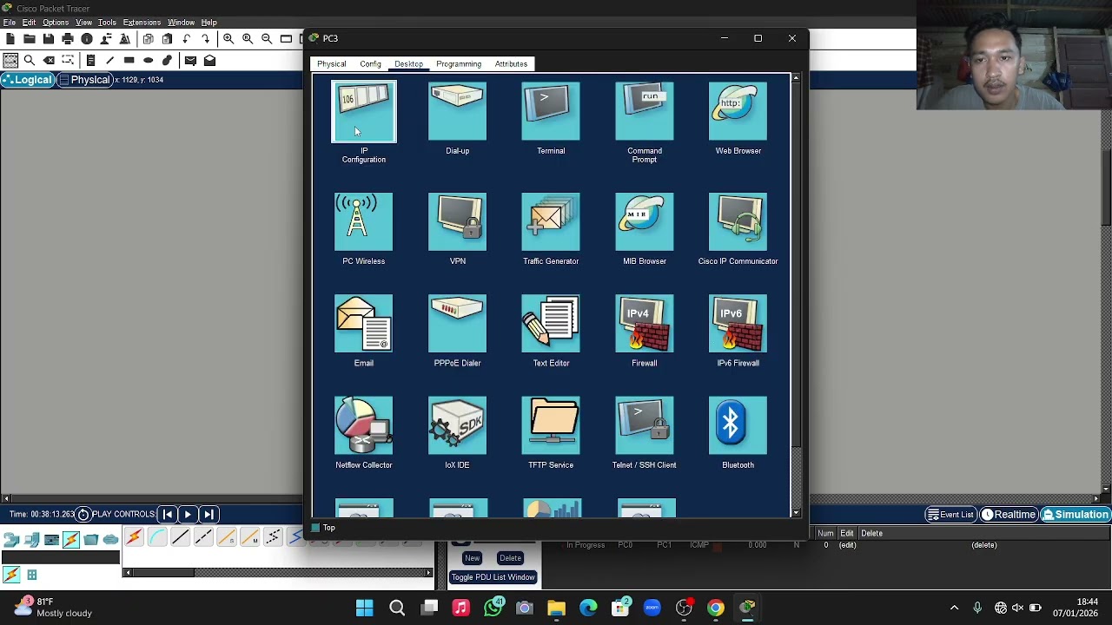Launch the PPPoE Dialer app

[458, 324]
